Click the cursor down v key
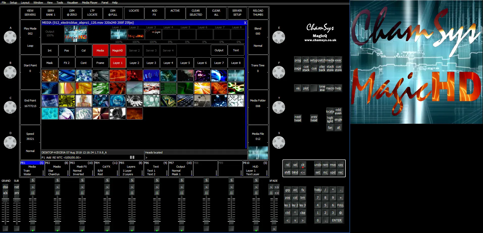483x233 pixels. 295,220
